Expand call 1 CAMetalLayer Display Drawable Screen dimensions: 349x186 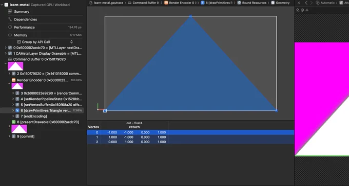[6, 54]
